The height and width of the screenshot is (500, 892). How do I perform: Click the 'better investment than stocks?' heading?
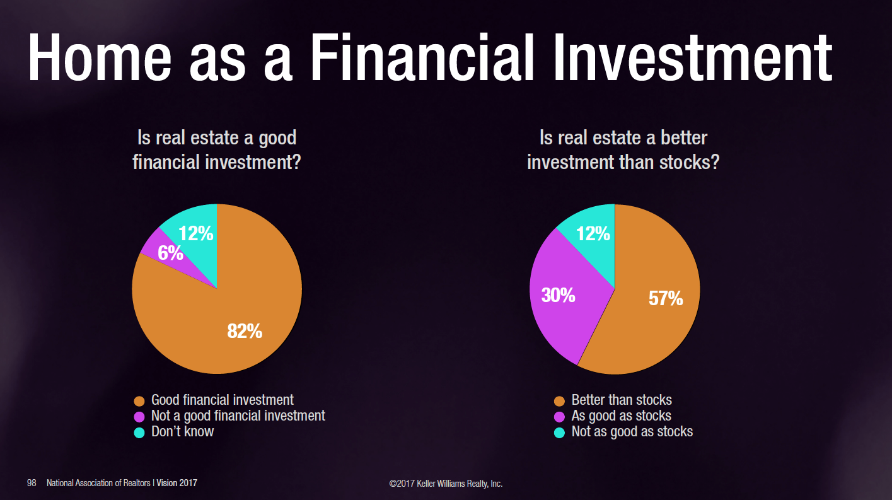pyautogui.click(x=623, y=149)
